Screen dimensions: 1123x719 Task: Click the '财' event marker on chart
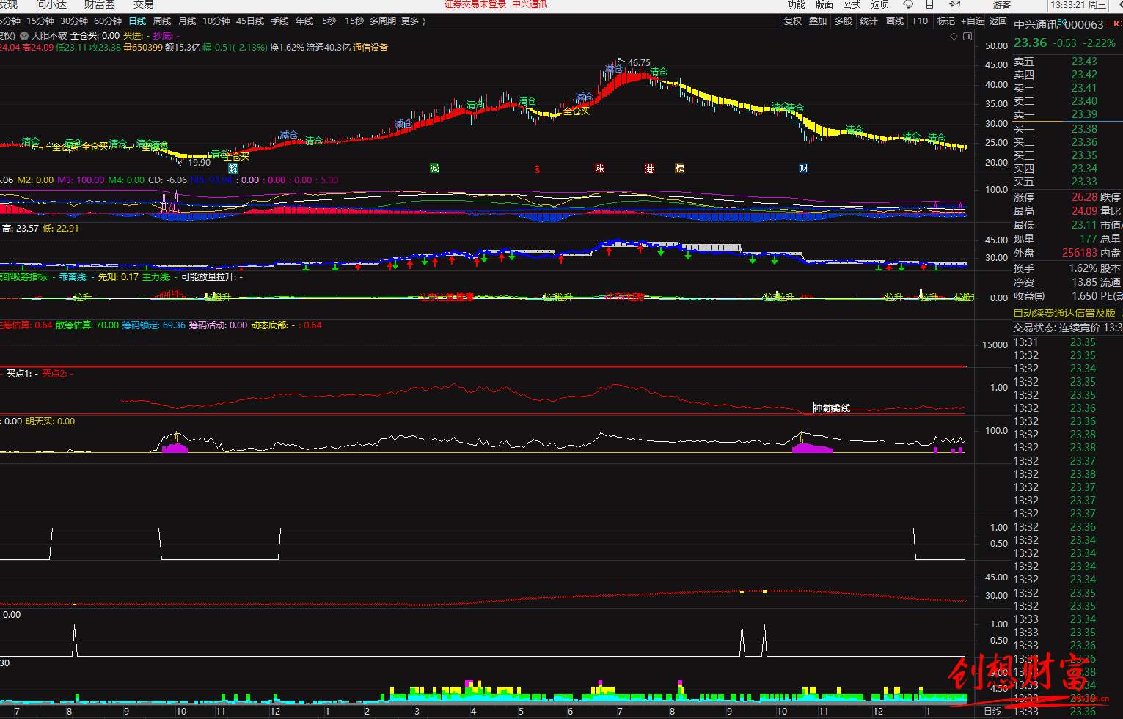coord(803,169)
